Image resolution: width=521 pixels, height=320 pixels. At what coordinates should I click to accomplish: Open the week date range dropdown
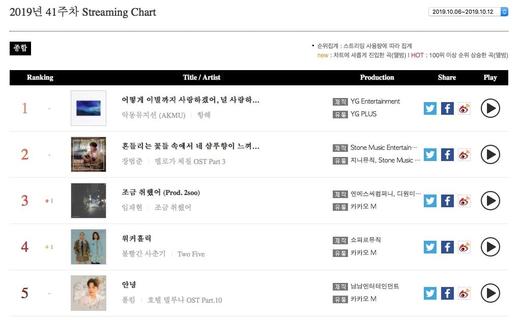click(x=468, y=12)
